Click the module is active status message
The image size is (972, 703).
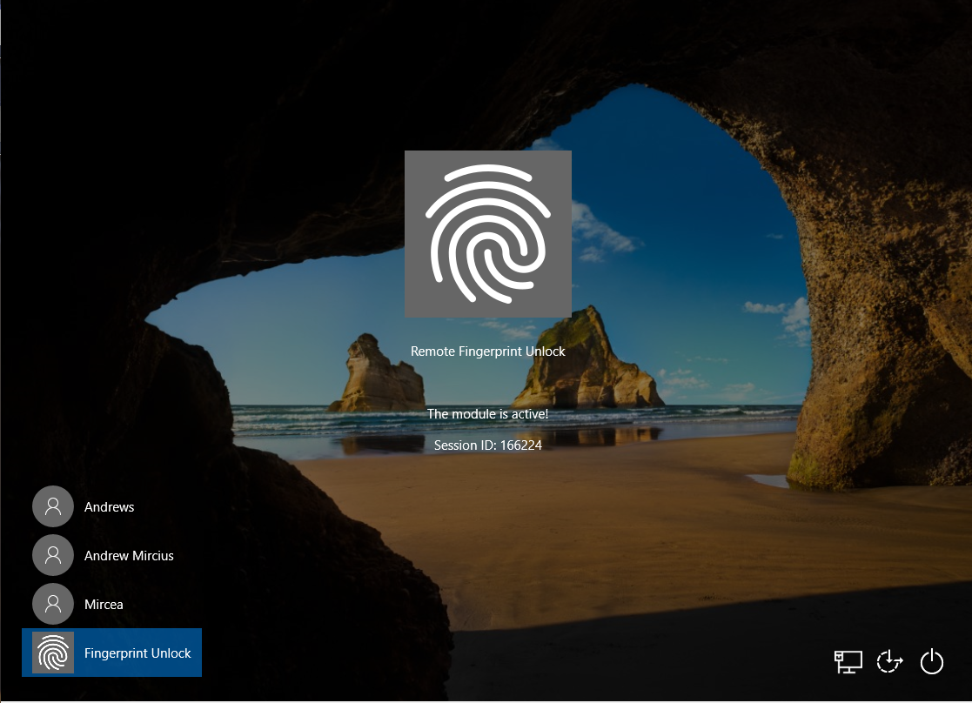point(488,413)
